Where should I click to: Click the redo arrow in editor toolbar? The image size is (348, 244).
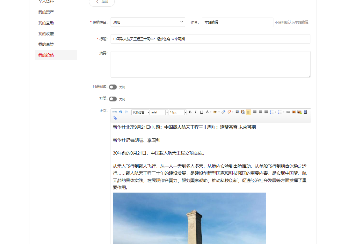(126, 112)
